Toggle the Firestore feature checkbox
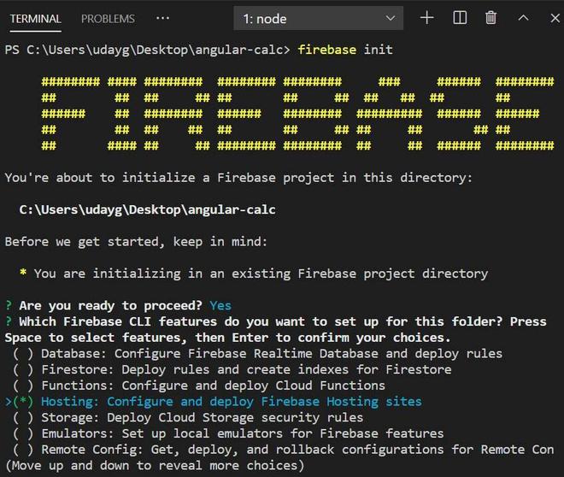Screen dimensions: 564x477 click(23, 370)
